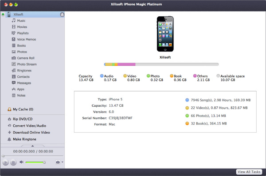Image resolution: width=266 pixels, height=176 pixels.
Task: Open the Camera Roll category
Action: [26, 58]
